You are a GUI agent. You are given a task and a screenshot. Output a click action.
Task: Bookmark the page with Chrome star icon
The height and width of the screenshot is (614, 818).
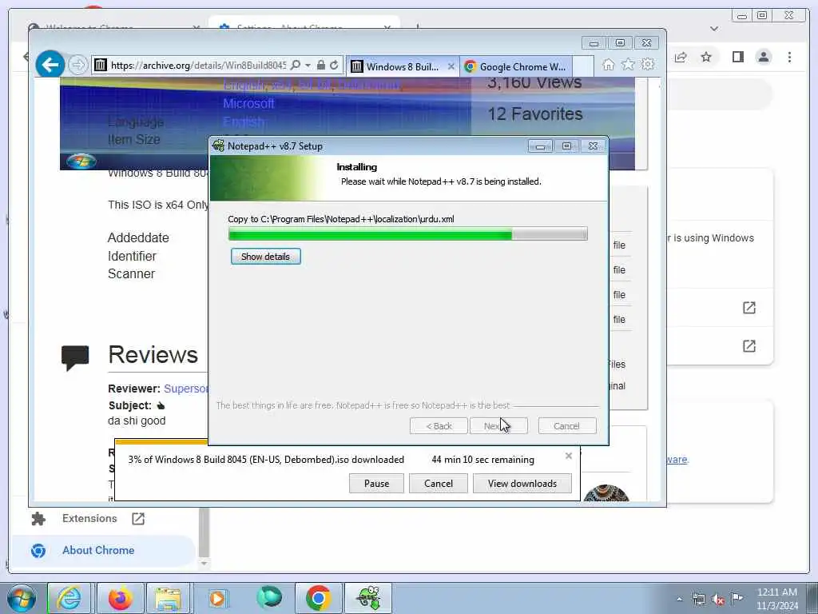click(706, 57)
